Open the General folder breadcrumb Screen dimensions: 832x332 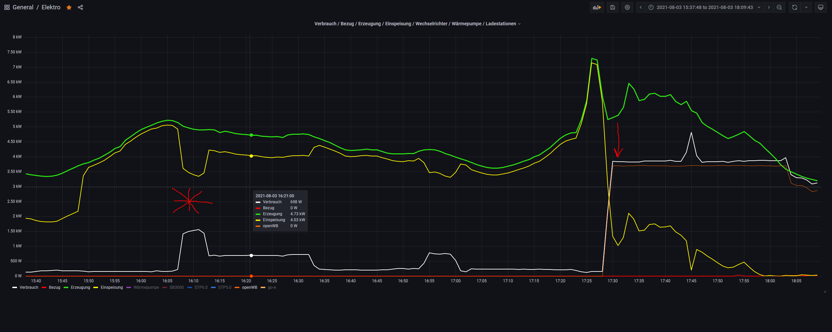(x=23, y=7)
